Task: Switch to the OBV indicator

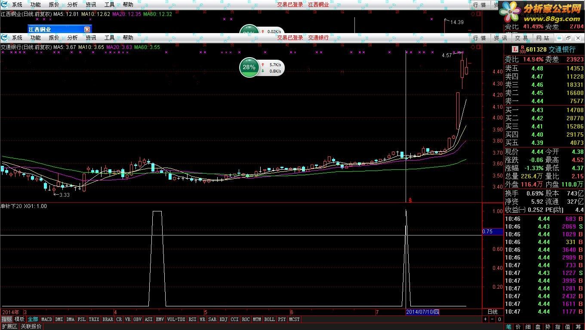Action: coord(138,319)
